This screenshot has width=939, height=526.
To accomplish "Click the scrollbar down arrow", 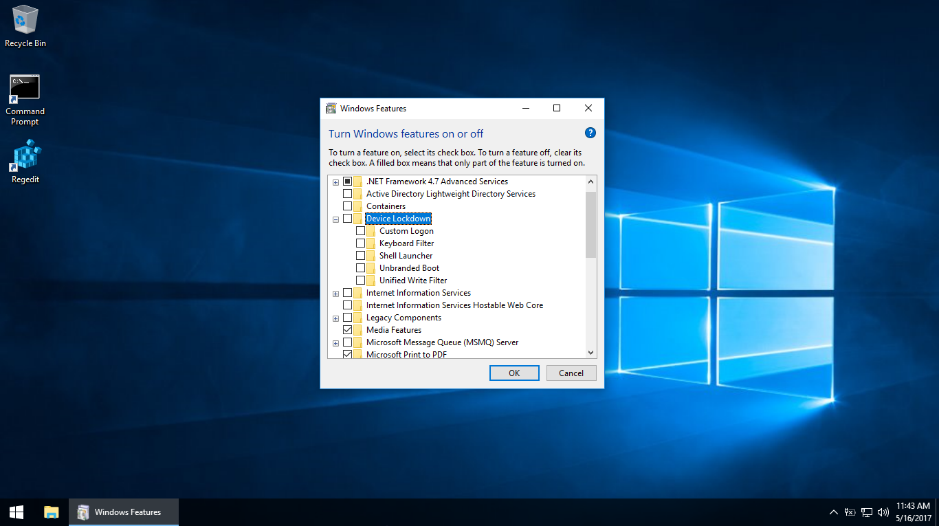I will click(x=590, y=352).
